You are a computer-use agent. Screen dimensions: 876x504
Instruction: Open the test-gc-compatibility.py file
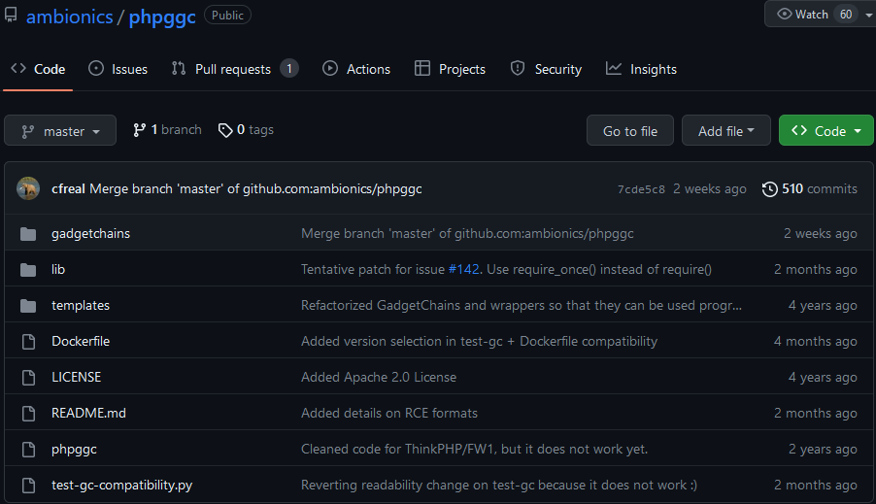pyautogui.click(x=121, y=485)
